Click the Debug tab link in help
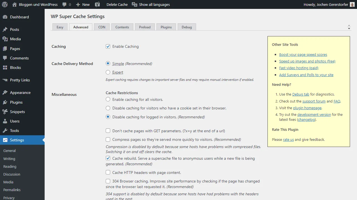Image resolution: width=357 pixels, height=200 pixels. coord(301,94)
